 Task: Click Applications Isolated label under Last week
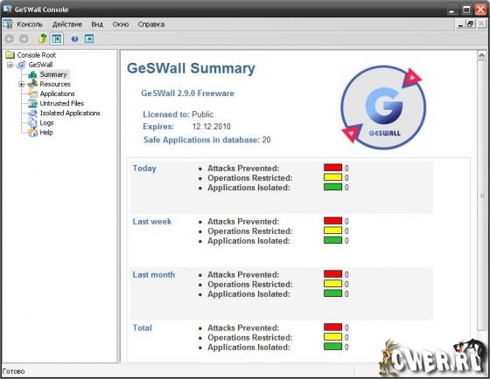coord(248,241)
